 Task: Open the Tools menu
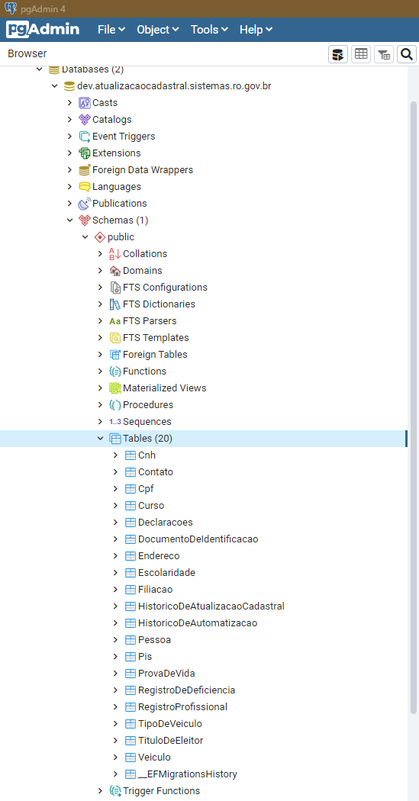209,30
